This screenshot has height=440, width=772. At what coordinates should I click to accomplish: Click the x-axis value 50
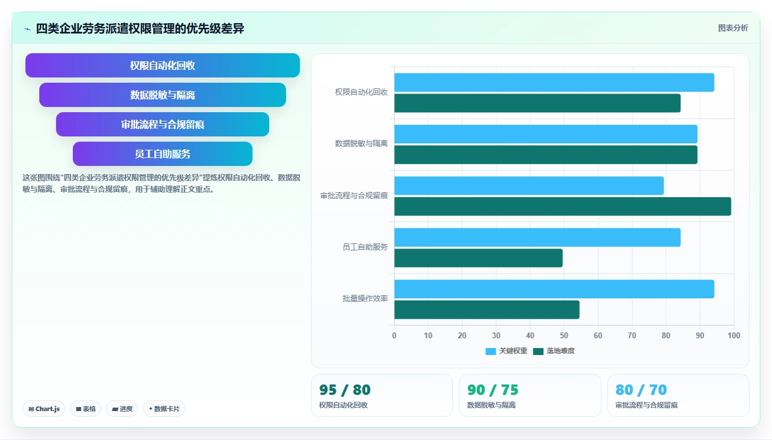click(564, 335)
